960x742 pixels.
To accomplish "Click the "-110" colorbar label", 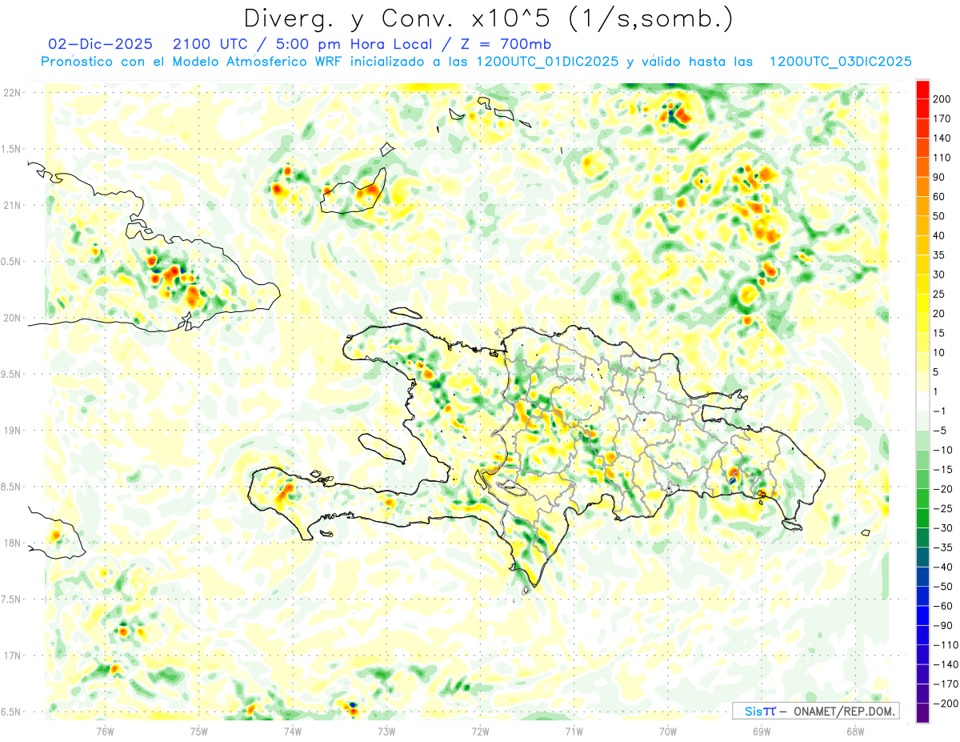I will pos(947,645).
